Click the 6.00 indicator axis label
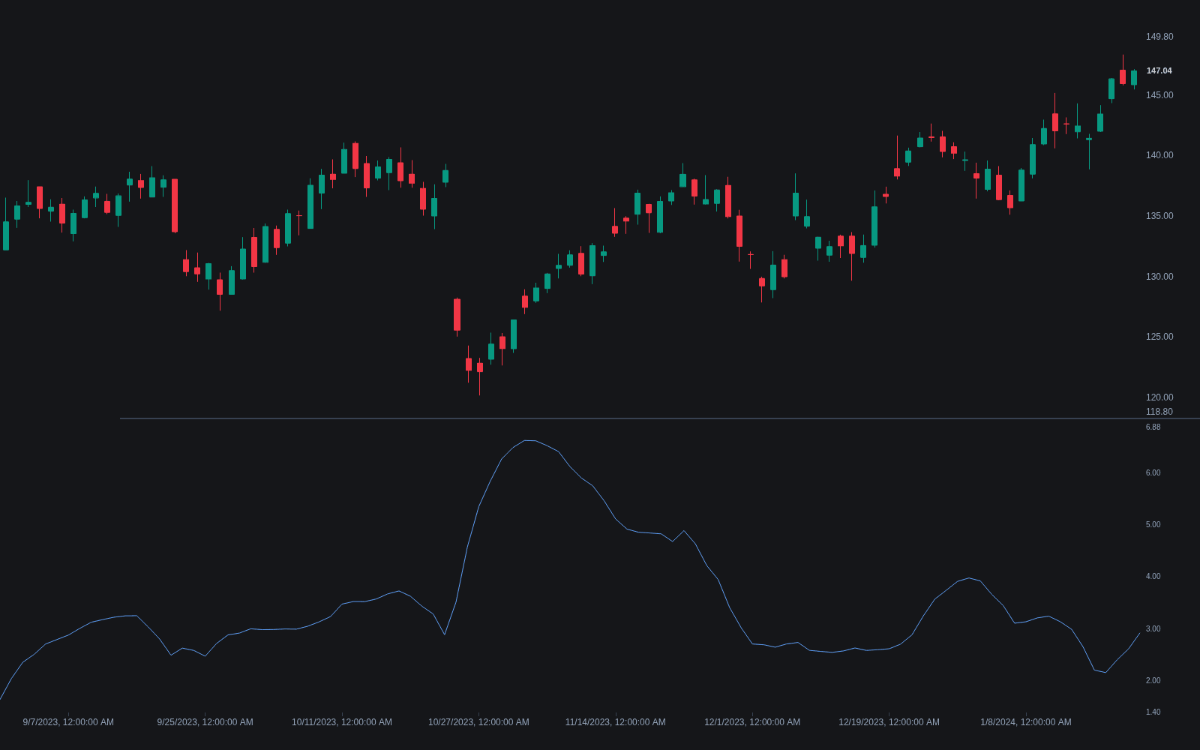The image size is (1200, 750). pos(1153,473)
